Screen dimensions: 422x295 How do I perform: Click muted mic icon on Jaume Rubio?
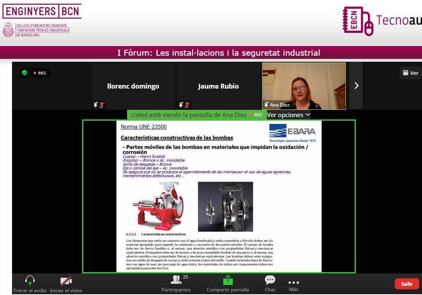click(187, 105)
